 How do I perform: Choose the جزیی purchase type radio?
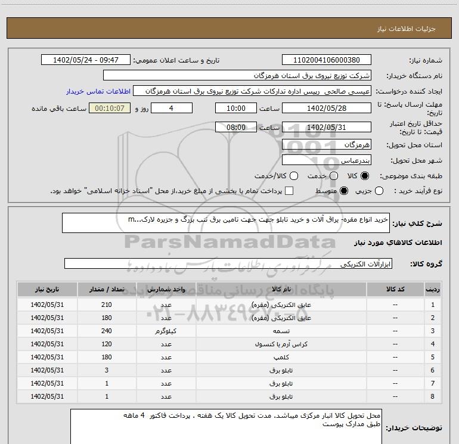pyautogui.click(x=379, y=191)
